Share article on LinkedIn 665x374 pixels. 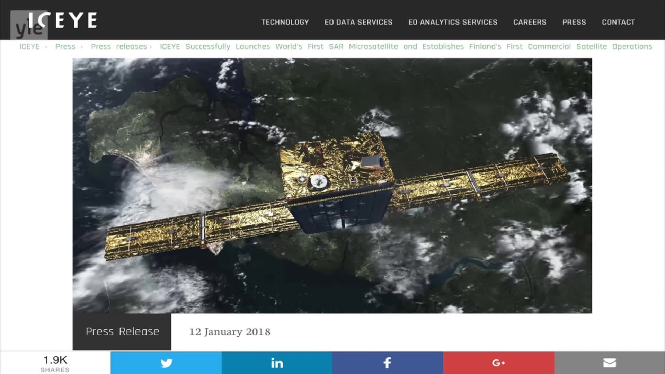click(277, 363)
